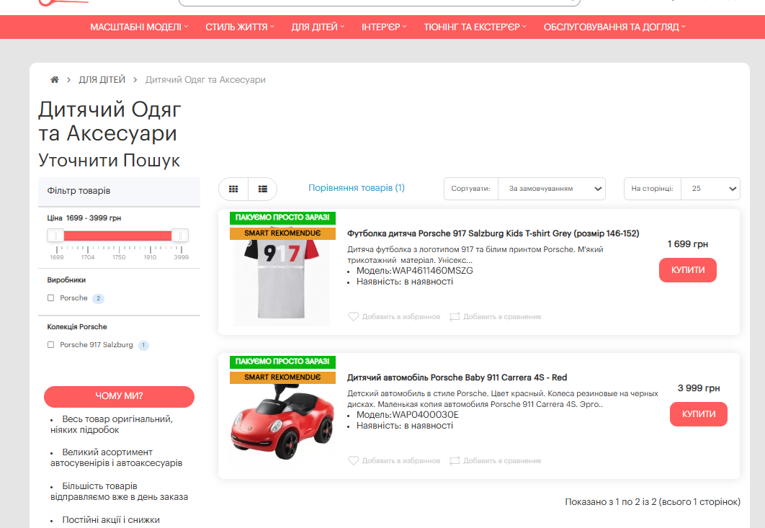Viewport: 765px width, 528px height.
Task: Expand the МАСШТАБНІ МОДЕЛІ menu
Action: pyautogui.click(x=138, y=27)
